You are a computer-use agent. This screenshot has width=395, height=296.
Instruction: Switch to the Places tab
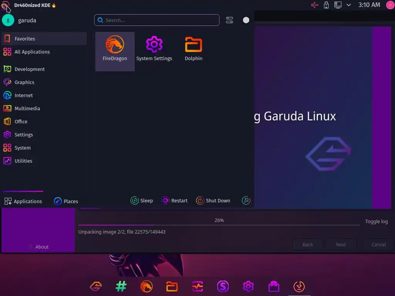[x=66, y=201]
